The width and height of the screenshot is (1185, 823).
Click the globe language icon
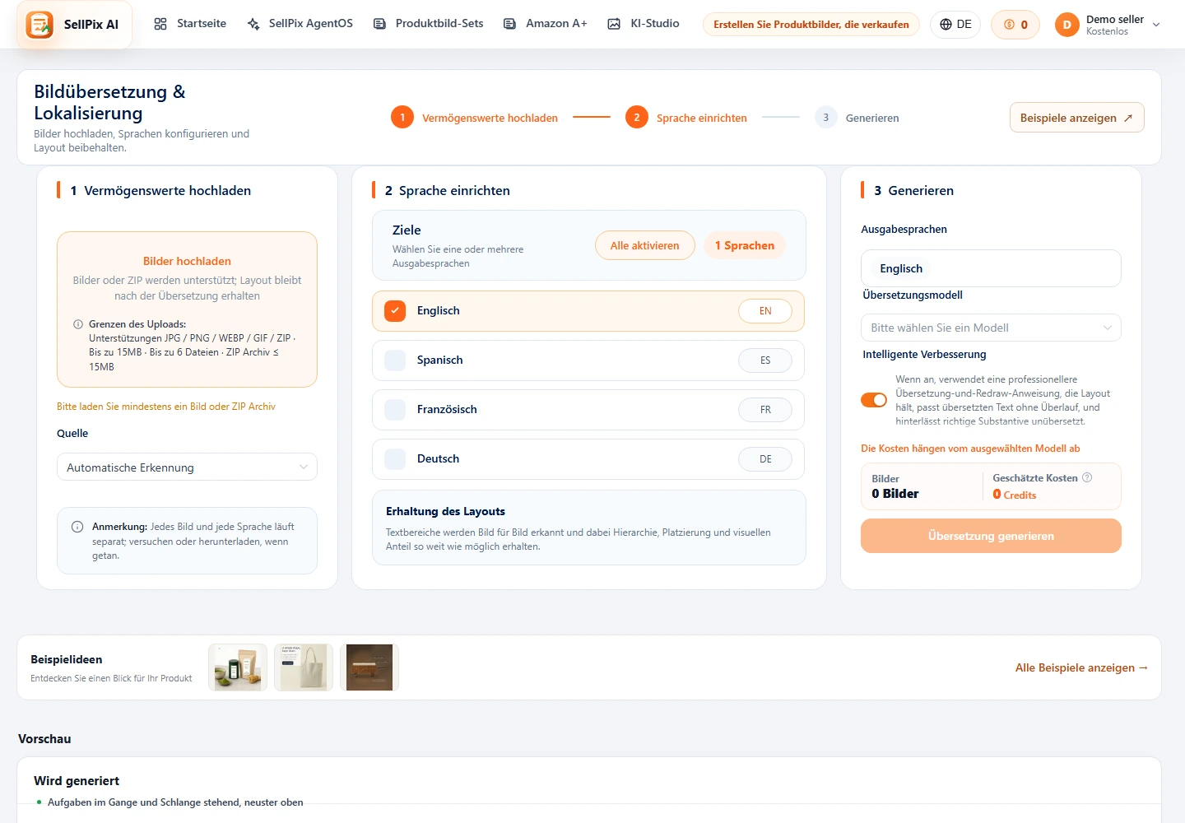click(x=946, y=25)
